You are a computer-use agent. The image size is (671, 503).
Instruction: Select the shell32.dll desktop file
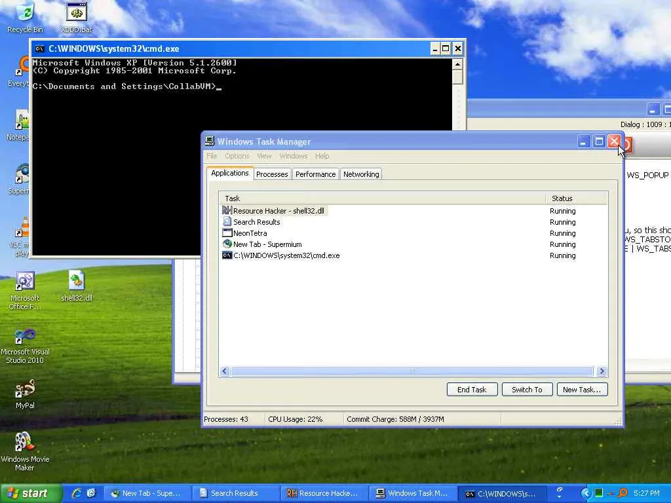77,286
